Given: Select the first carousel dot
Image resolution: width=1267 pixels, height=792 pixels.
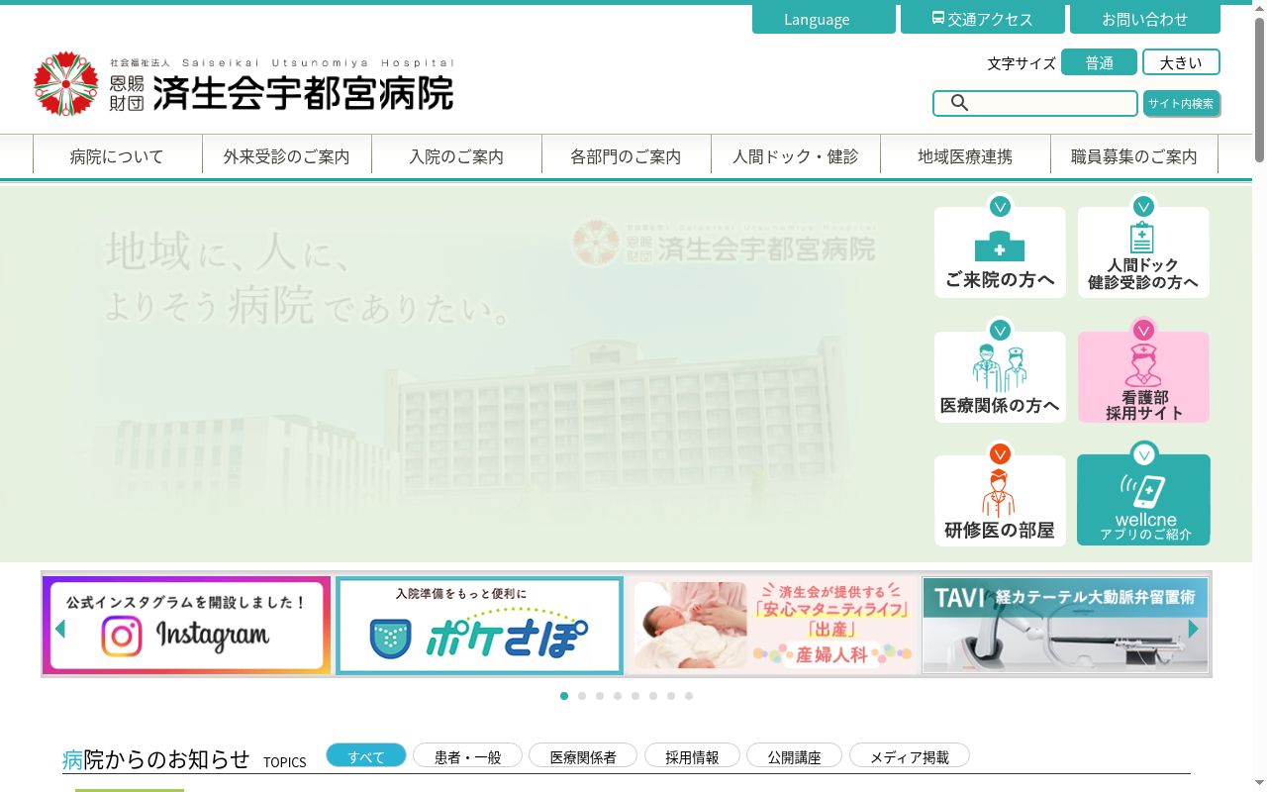Looking at the screenshot, I should (564, 696).
